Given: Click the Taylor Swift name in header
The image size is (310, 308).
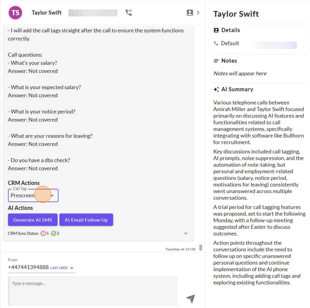Looking at the screenshot, I should tap(47, 13).
